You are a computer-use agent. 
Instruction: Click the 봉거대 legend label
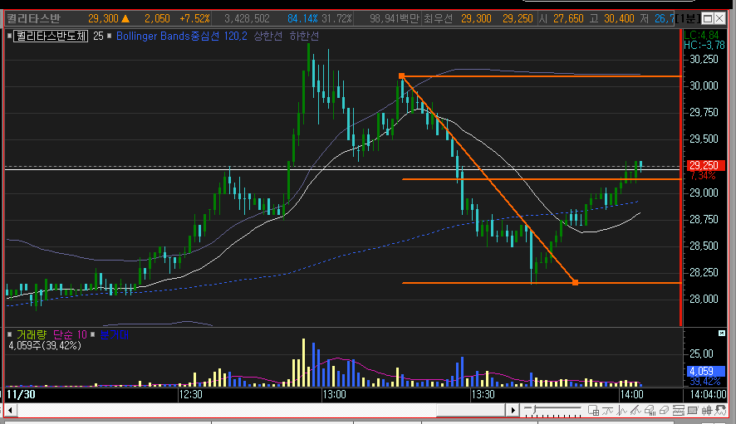click(114, 334)
